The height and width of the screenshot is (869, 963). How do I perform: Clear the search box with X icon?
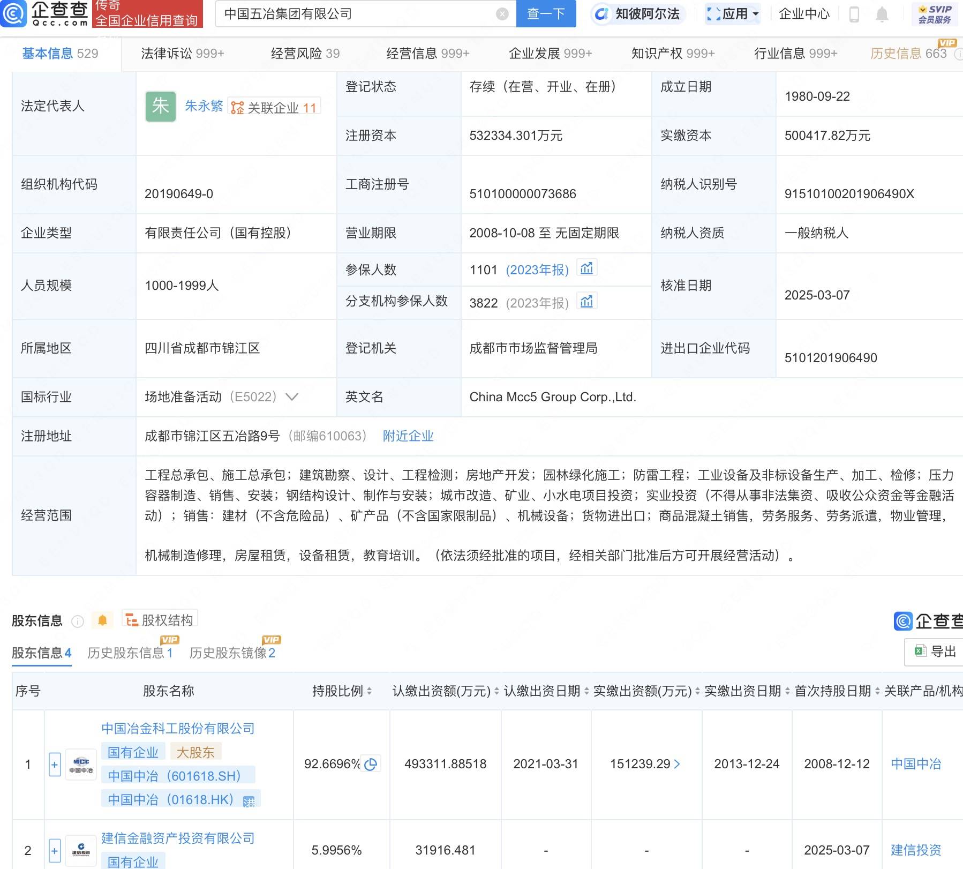coord(502,14)
